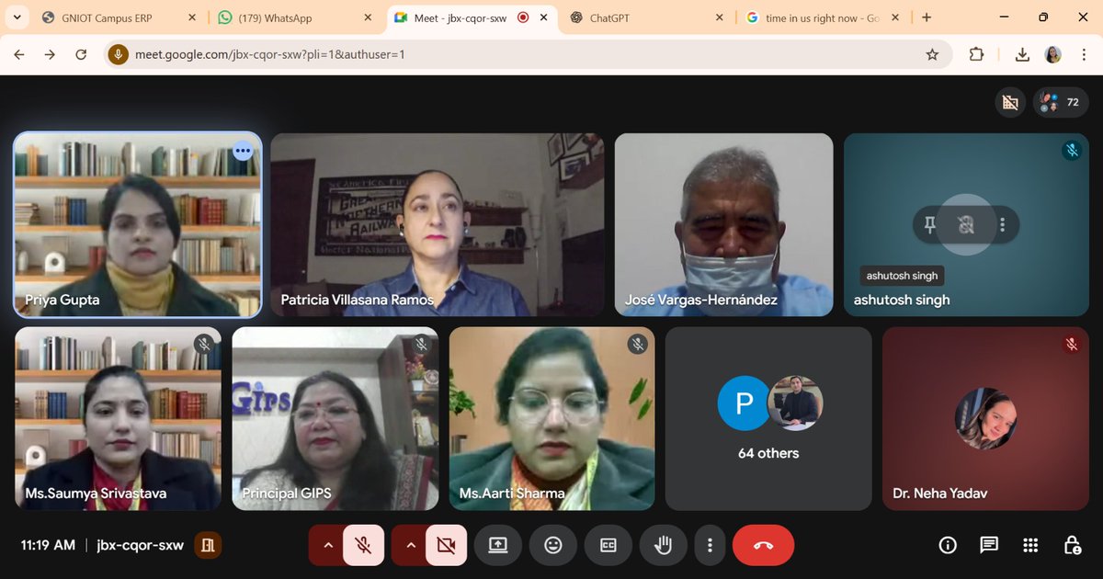Click muted mic icon on Ms.Saumya Srivastava tile

(x=204, y=344)
